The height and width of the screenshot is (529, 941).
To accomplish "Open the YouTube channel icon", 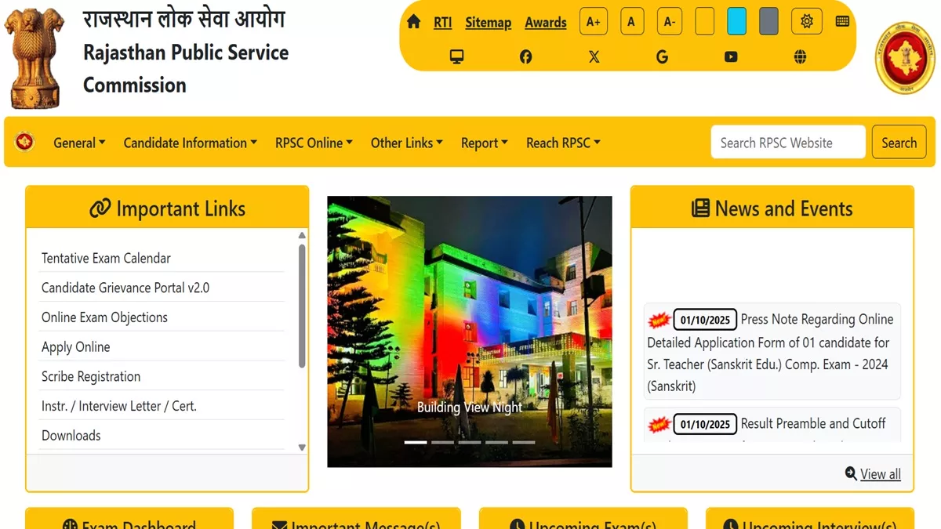I will tap(731, 56).
